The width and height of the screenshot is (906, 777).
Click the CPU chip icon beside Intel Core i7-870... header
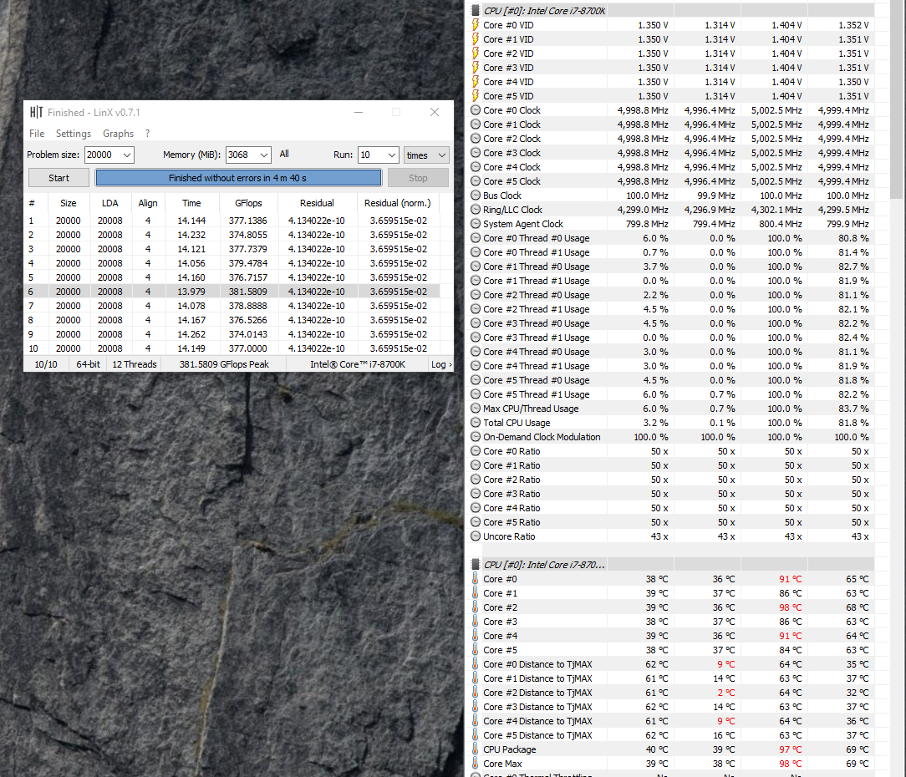pyautogui.click(x=476, y=565)
